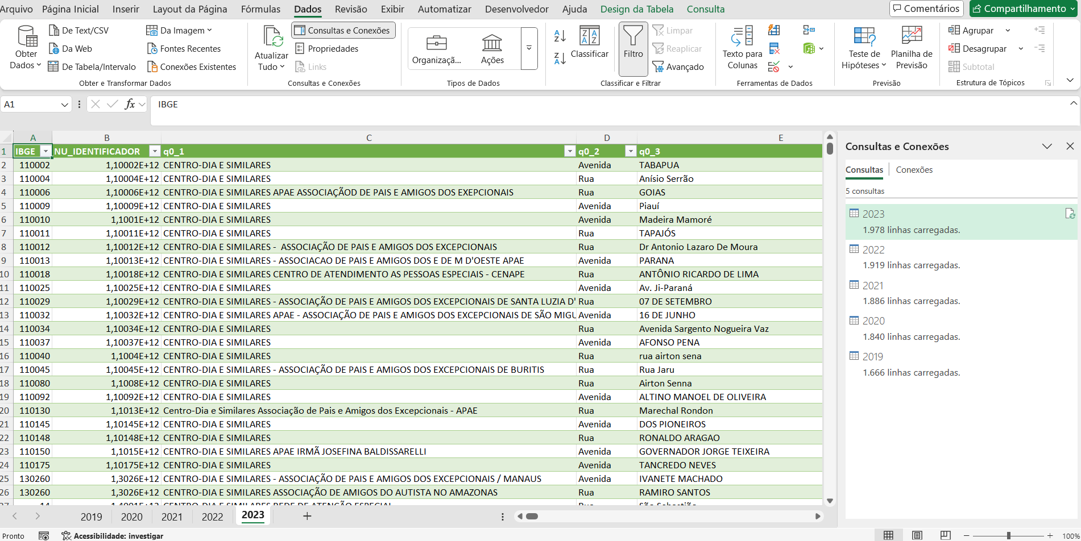Screen dimensions: 1081x541
Task: Toggle the Filtro button
Action: click(x=633, y=49)
